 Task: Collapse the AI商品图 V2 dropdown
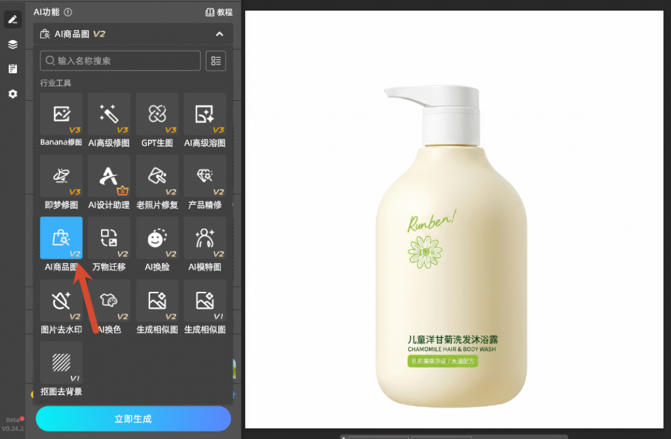[x=220, y=34]
